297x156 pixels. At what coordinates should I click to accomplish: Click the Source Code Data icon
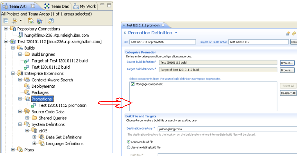[x=27, y=112]
